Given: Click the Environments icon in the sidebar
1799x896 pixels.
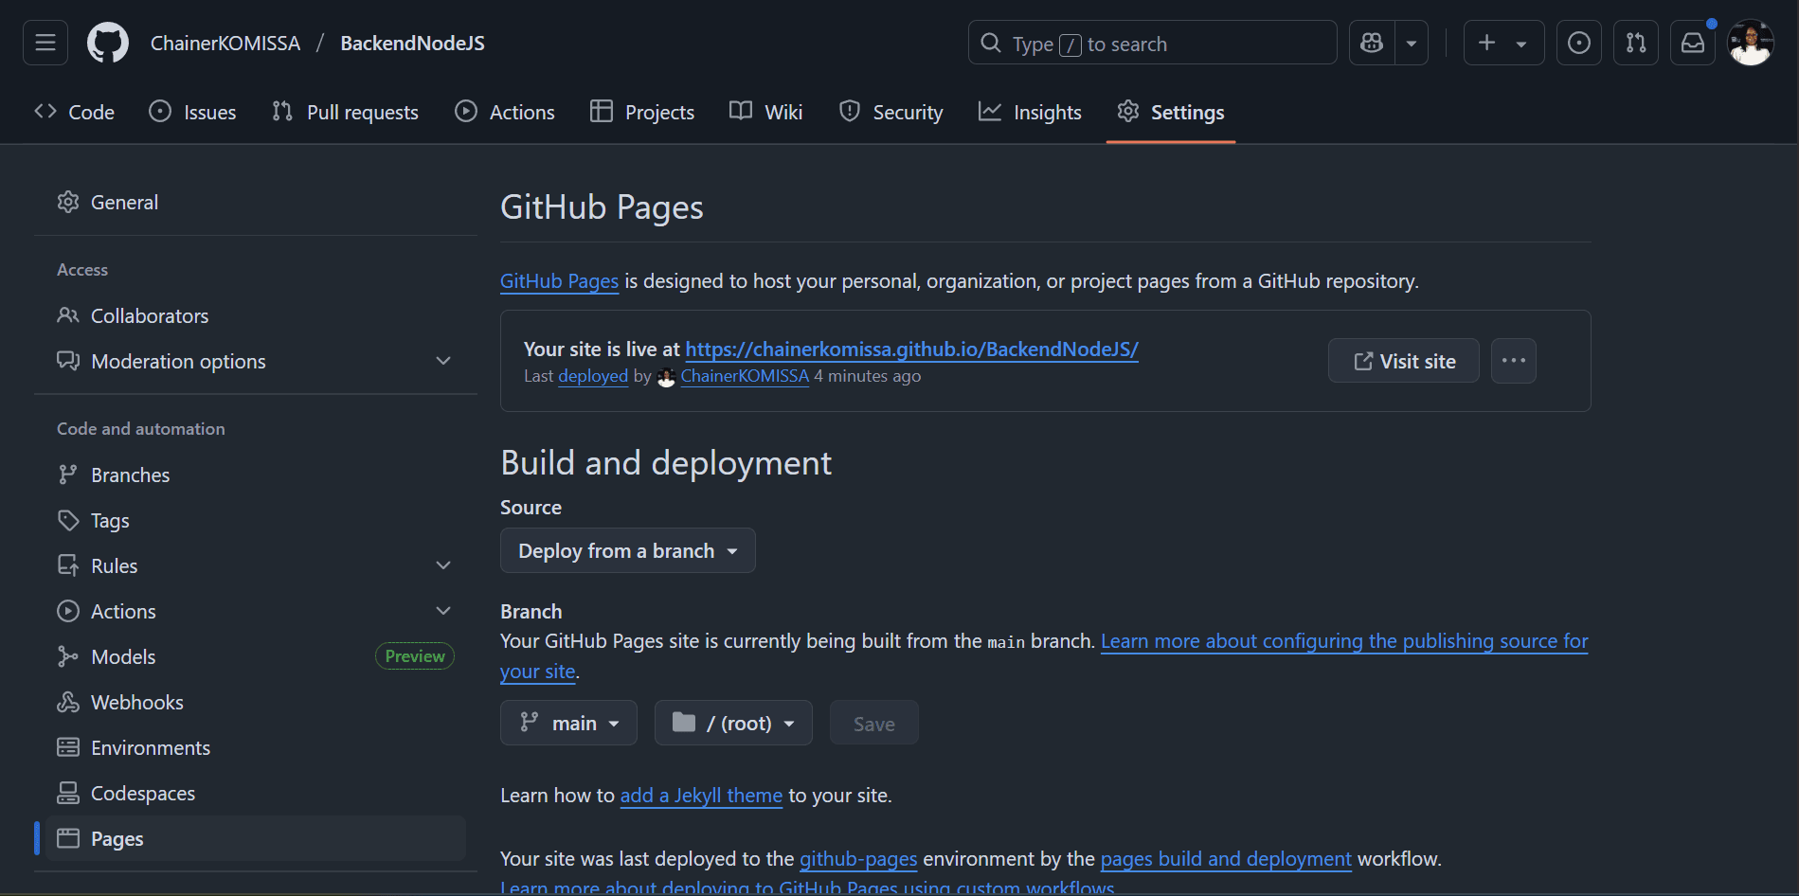Looking at the screenshot, I should (67, 746).
